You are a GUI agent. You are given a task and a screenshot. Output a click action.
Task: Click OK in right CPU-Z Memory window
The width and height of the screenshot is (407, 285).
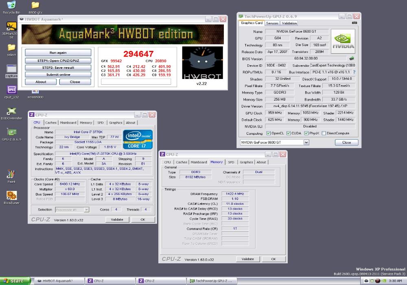pyautogui.click(x=274, y=259)
